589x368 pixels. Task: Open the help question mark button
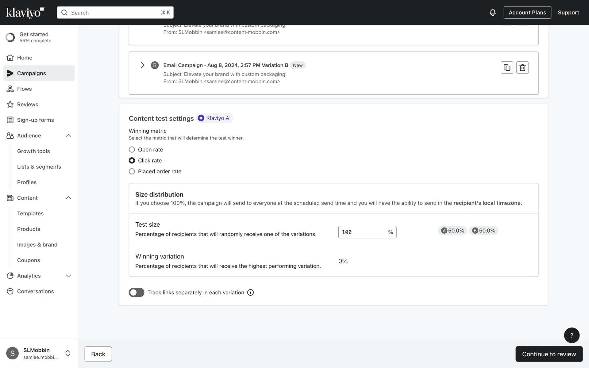click(572, 335)
